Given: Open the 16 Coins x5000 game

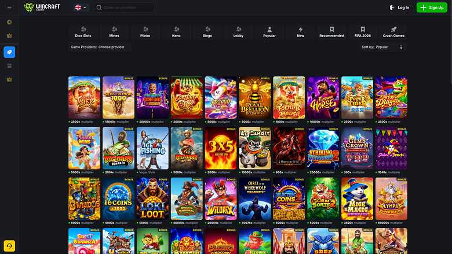Looking at the screenshot, I should pos(118,199).
